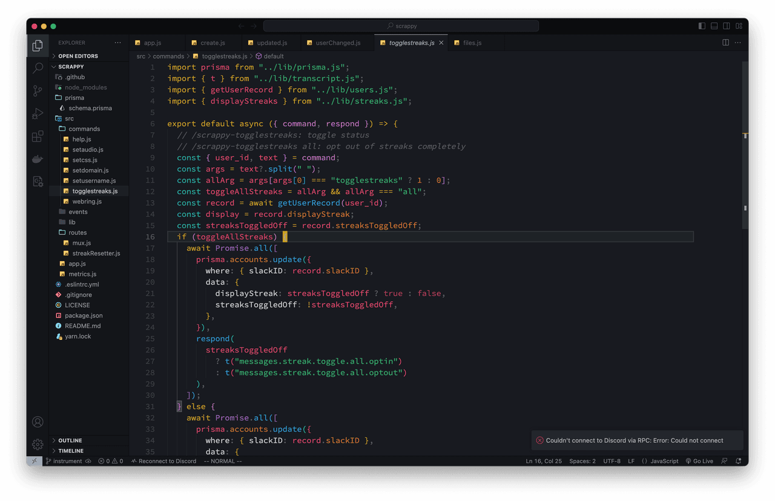Open the Docker view icon
Screen dimensions: 775x501
38,159
